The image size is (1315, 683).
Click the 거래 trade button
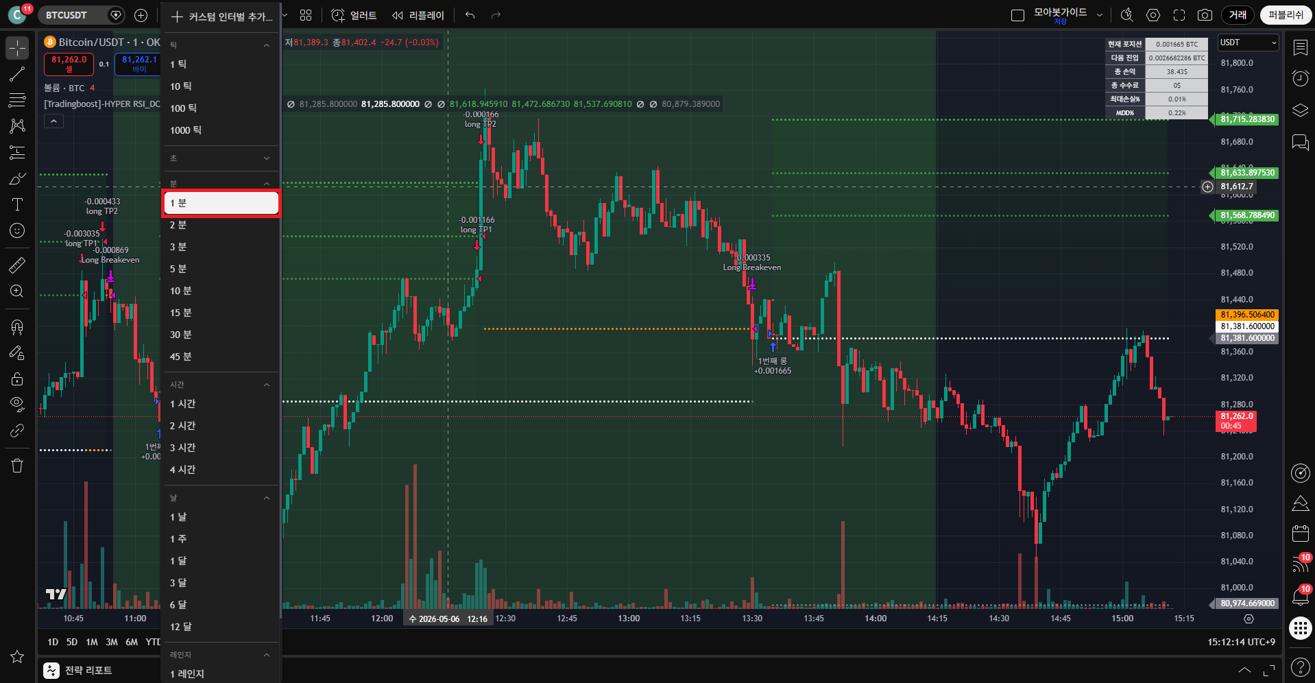point(1238,15)
